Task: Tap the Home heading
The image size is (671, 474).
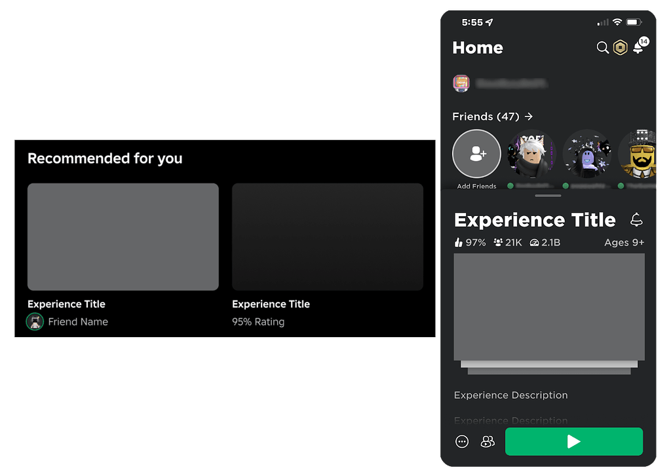Action: pos(478,47)
